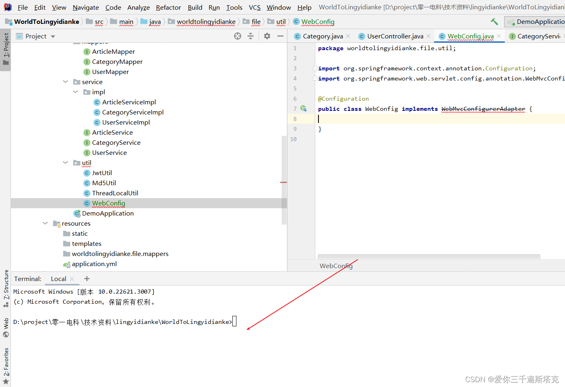Hide the Project tool window with minimize icon
The image size is (565, 387).
(280, 36)
